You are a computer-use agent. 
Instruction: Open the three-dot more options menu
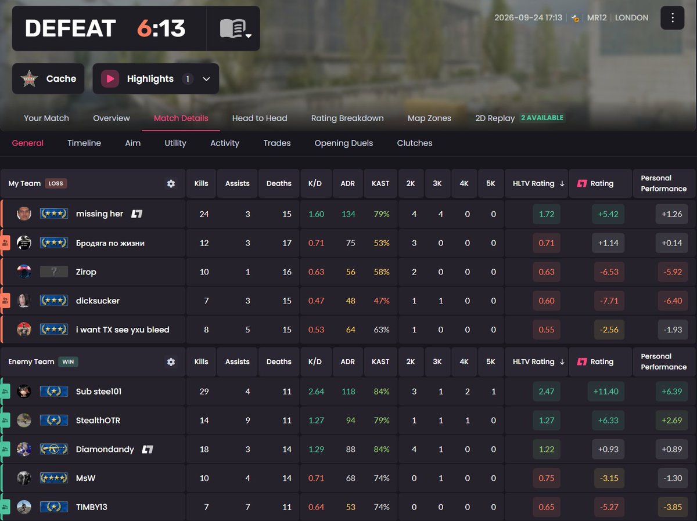coord(673,17)
